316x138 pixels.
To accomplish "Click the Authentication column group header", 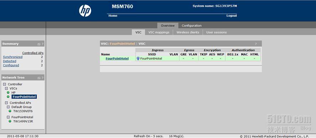I will 243,50.
